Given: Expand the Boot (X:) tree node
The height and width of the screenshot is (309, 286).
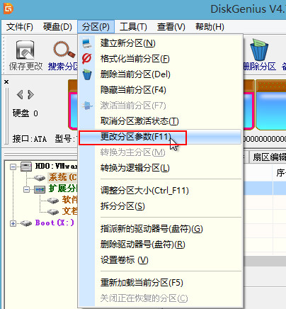Looking at the screenshot, I should (13, 223).
